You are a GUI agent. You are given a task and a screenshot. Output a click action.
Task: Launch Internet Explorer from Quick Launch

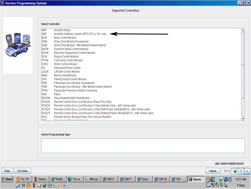[23, 185]
